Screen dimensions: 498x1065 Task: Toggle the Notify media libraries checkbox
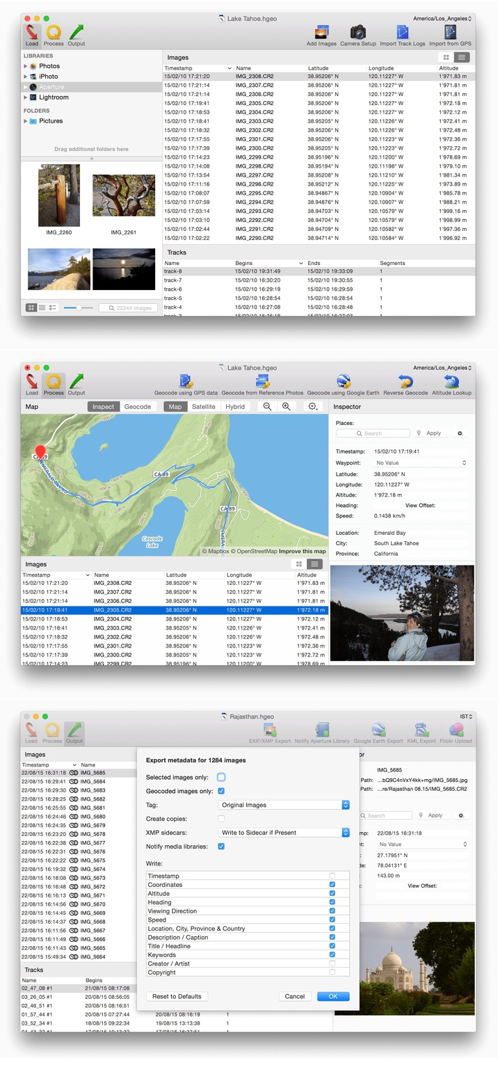coord(221,847)
